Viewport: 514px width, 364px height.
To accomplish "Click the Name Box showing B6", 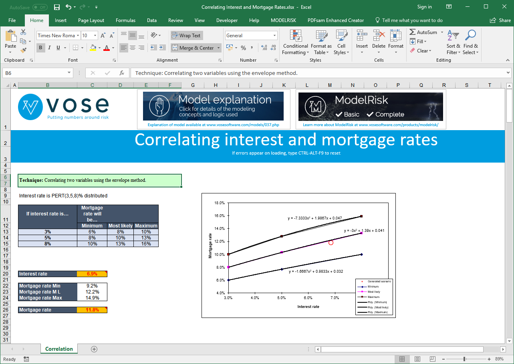I will [x=36, y=73].
